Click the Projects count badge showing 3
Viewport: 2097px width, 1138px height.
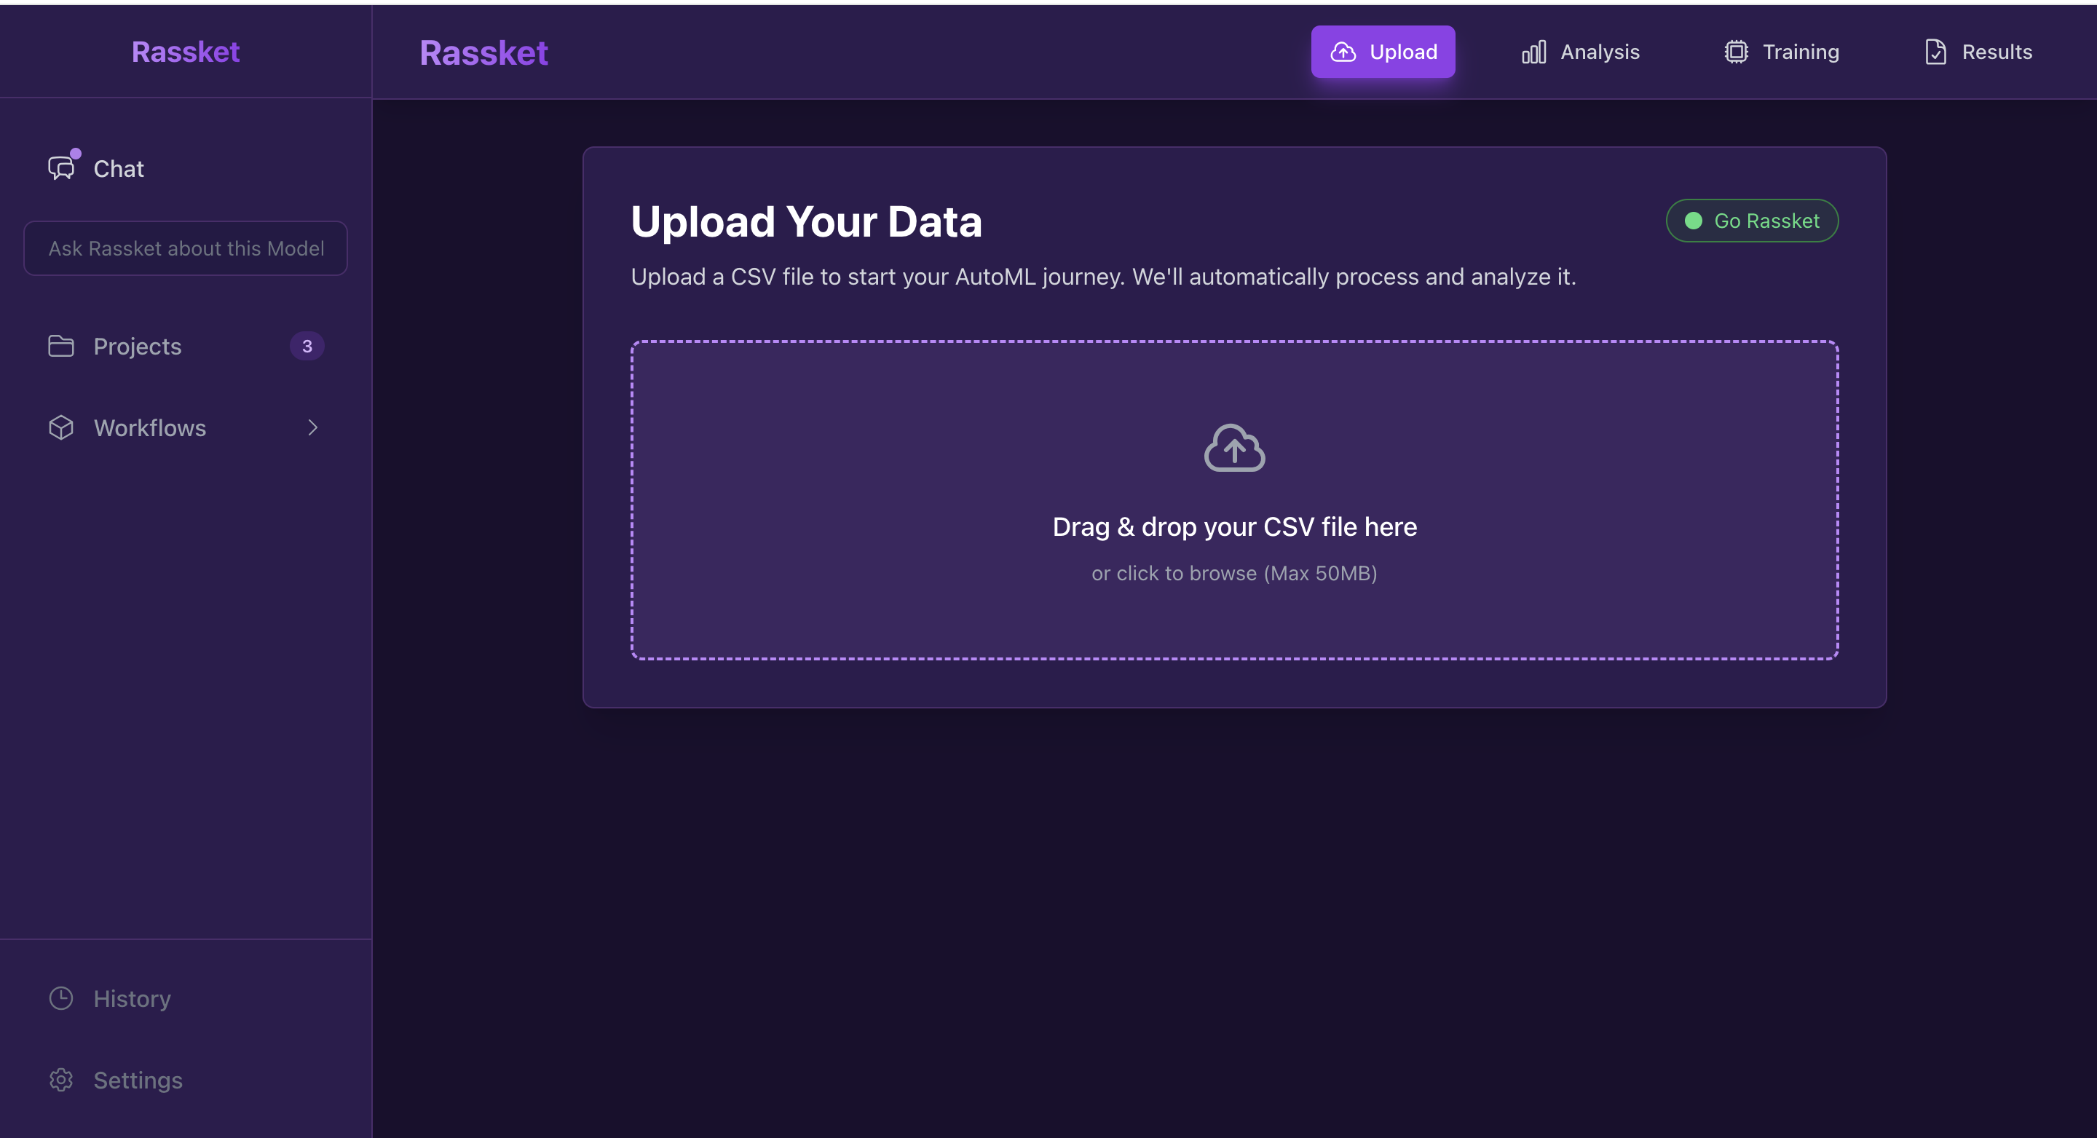tap(307, 346)
